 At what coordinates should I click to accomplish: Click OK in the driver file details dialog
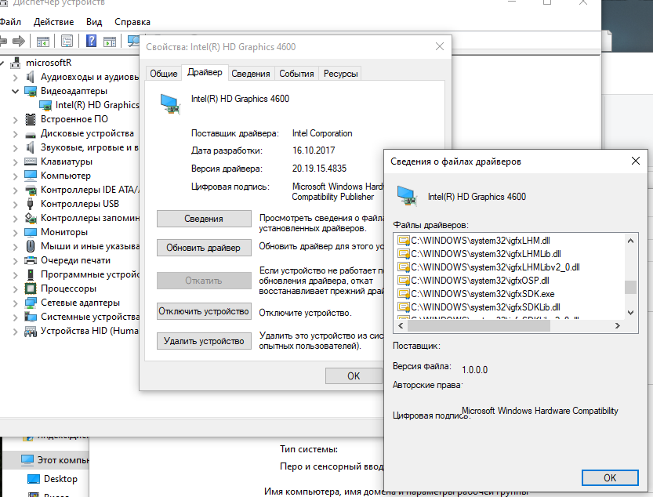coord(610,478)
